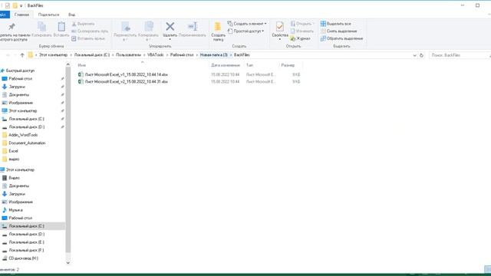Click Select all in the ribbon
The height and width of the screenshot is (276, 491).
point(335,24)
